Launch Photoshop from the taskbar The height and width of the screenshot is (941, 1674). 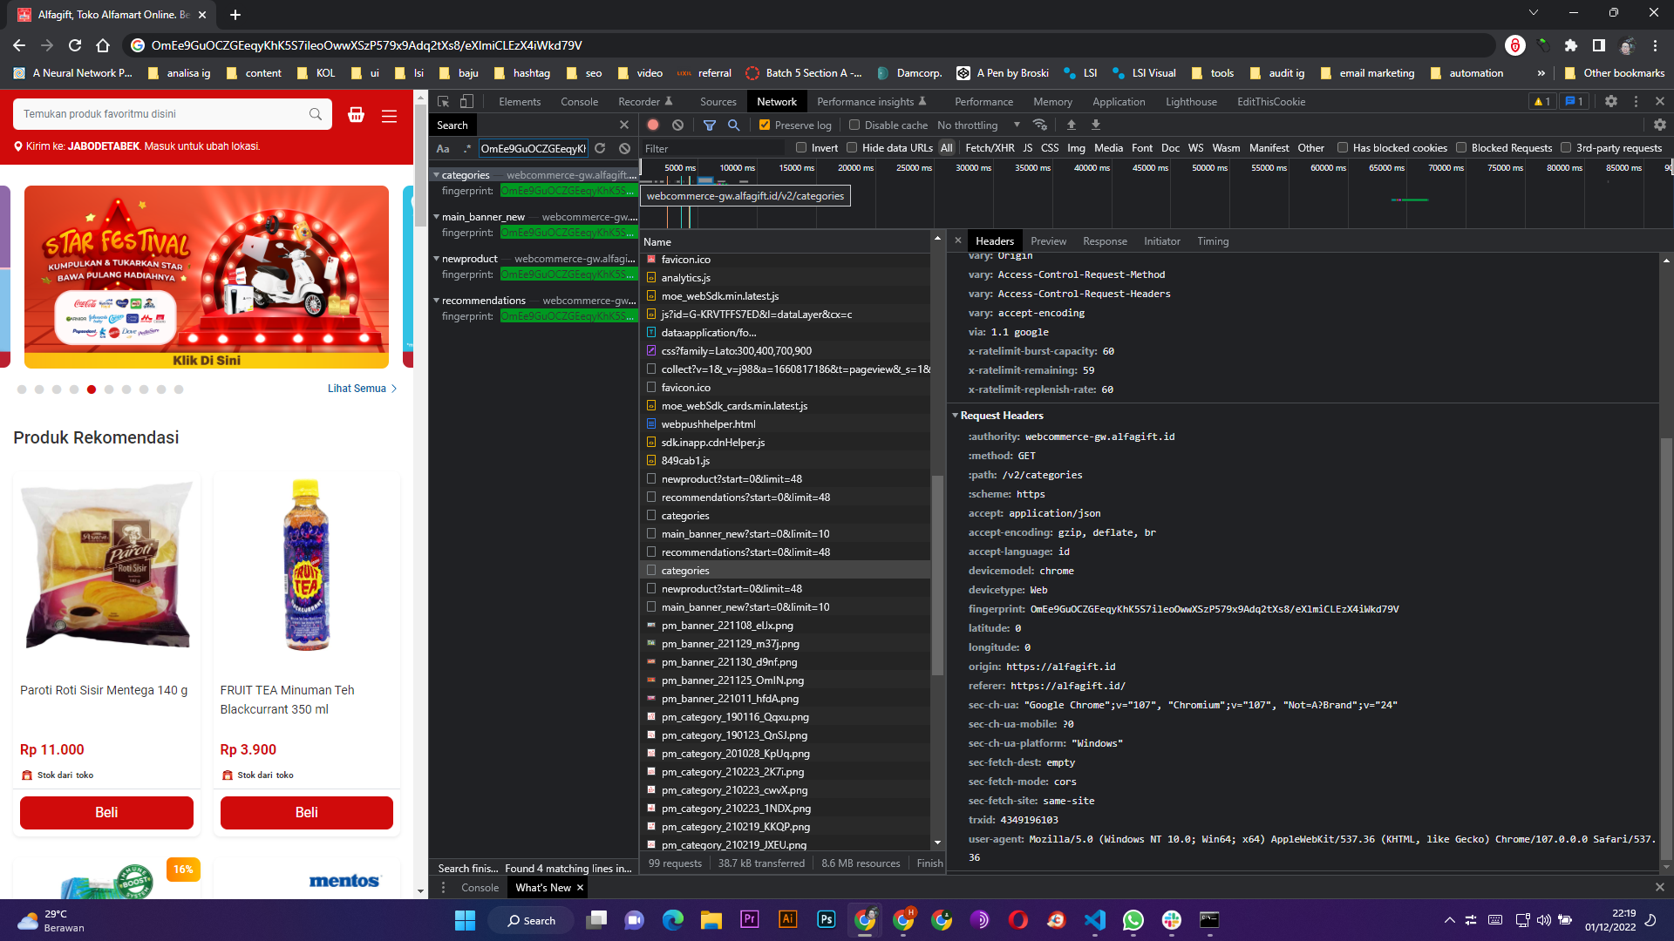[x=827, y=920]
